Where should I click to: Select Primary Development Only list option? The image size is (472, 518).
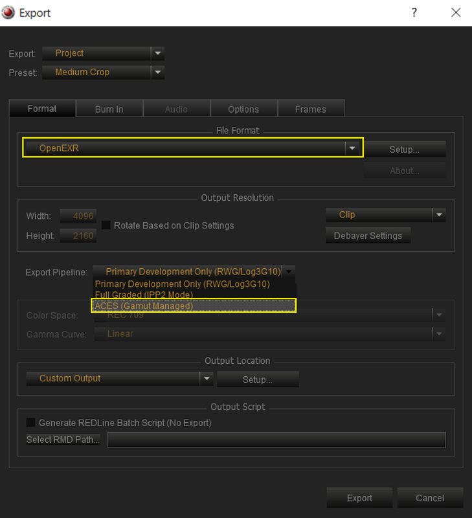pyautogui.click(x=194, y=284)
